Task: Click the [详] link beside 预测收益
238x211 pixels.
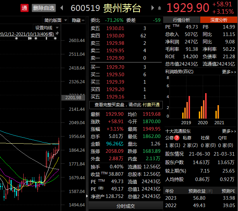Action: (x=209, y=191)
